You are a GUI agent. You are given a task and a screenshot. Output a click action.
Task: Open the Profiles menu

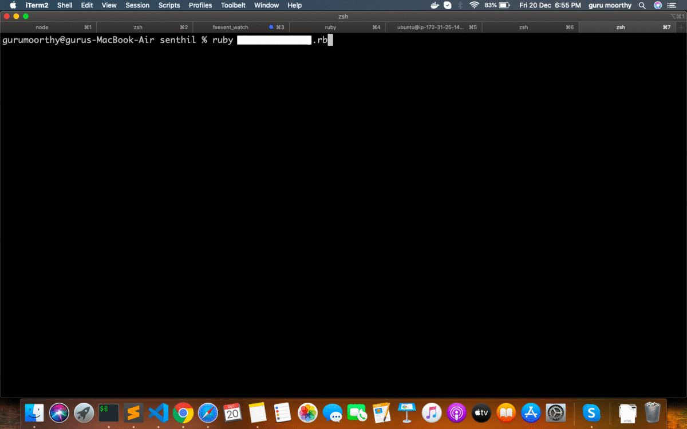pyautogui.click(x=200, y=5)
